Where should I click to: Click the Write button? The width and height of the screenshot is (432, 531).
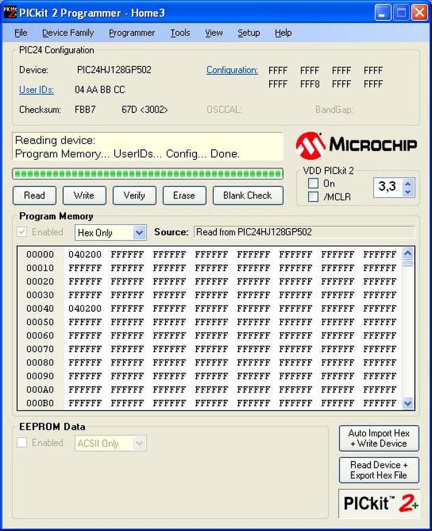pos(85,195)
